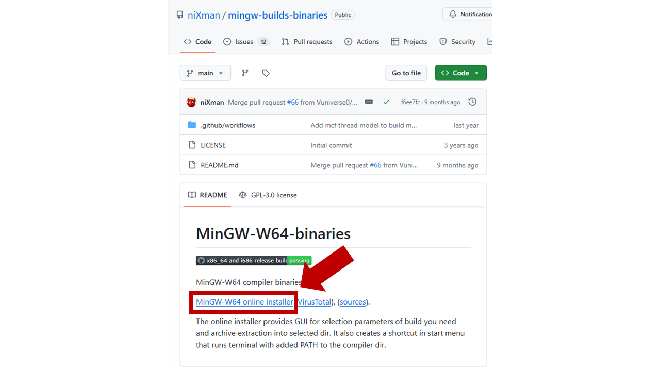Image resolution: width=660 pixels, height=371 pixels.
Task: Click the repository icon beside niXman
Action: tap(179, 15)
